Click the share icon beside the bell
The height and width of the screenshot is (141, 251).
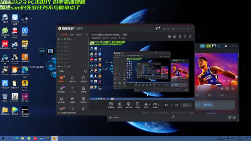tap(190, 36)
